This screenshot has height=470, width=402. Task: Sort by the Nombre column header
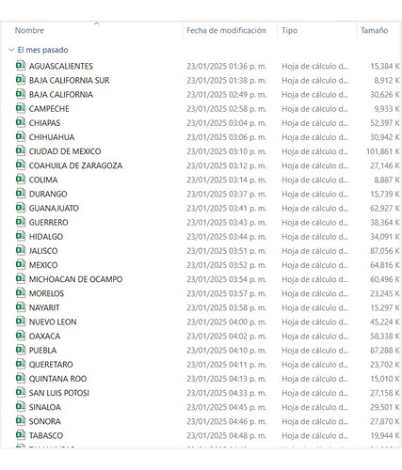point(29,30)
